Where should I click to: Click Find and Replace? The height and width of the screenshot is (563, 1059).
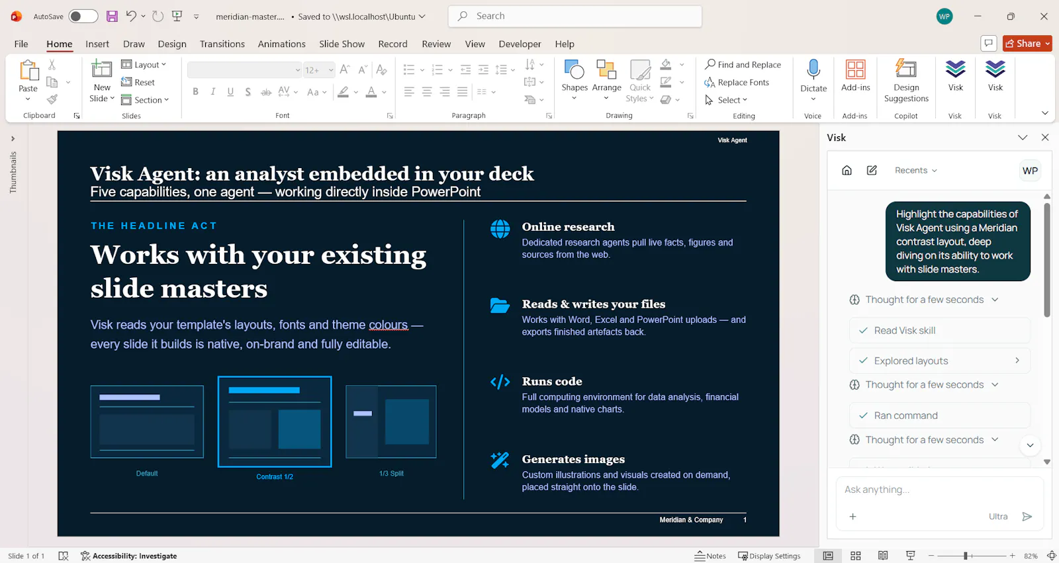743,65
